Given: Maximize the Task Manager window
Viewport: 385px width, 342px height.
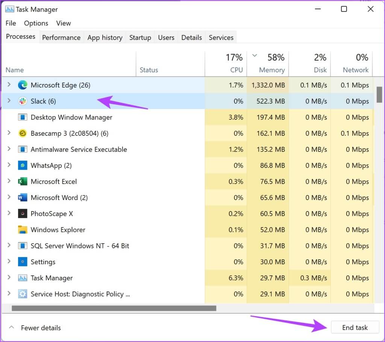Looking at the screenshot, I should 344,9.
